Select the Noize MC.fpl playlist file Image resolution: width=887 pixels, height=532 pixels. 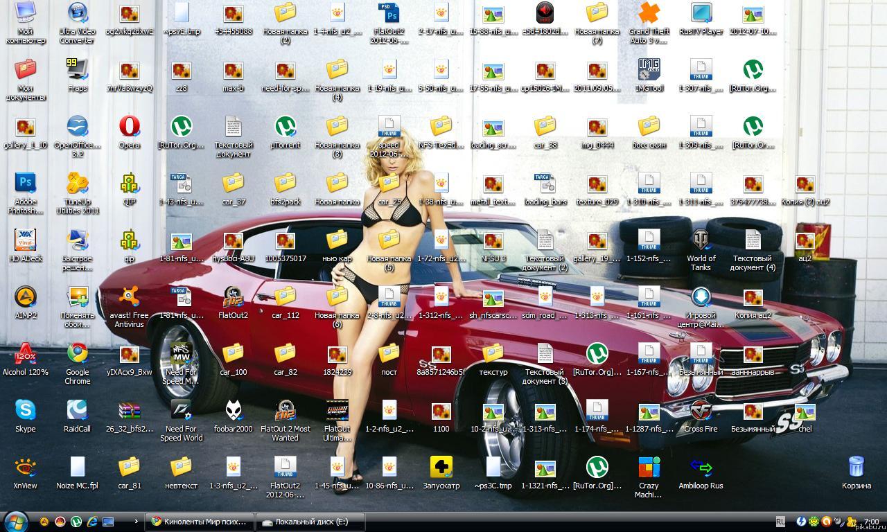[x=78, y=472]
